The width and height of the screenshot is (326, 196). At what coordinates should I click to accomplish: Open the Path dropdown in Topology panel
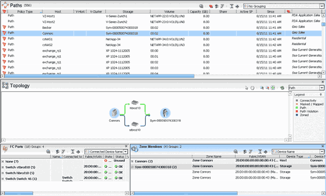click(322, 88)
